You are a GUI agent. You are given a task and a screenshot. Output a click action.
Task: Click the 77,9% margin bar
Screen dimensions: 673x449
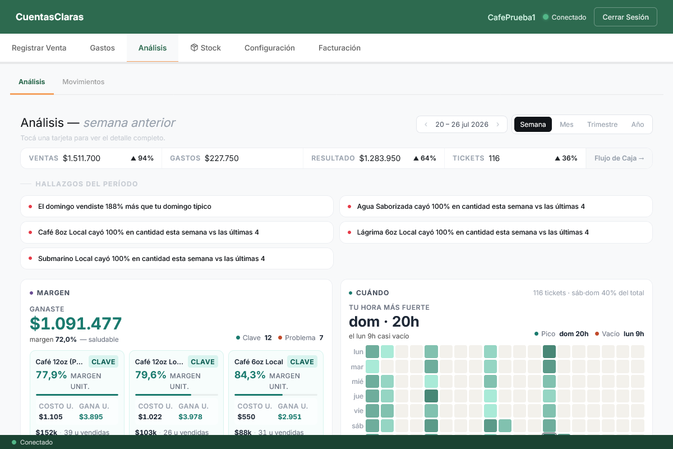tap(77, 395)
